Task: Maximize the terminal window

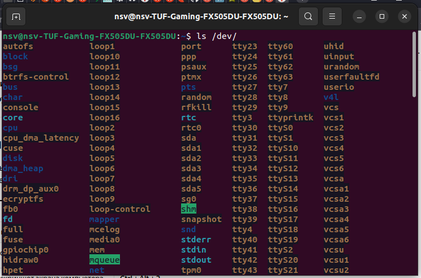Action: (382, 16)
